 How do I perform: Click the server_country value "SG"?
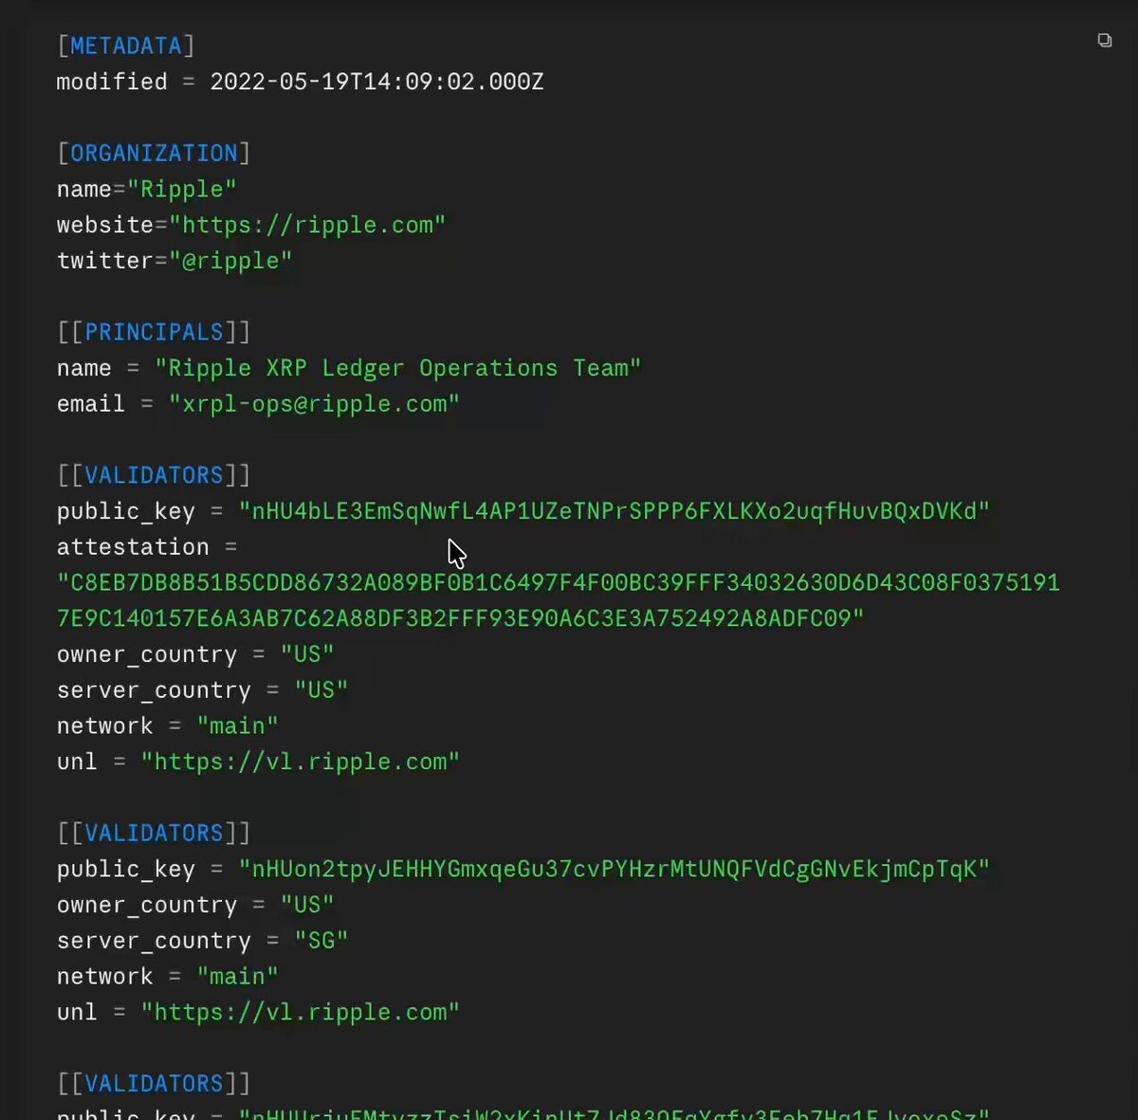pyautogui.click(x=321, y=941)
